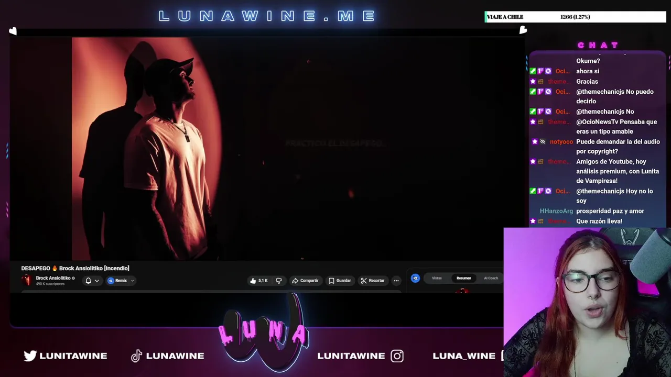Screen dimensions: 671x377
Task: Click the 'Amigos de Youtube' chat message
Action: [x=618, y=171]
